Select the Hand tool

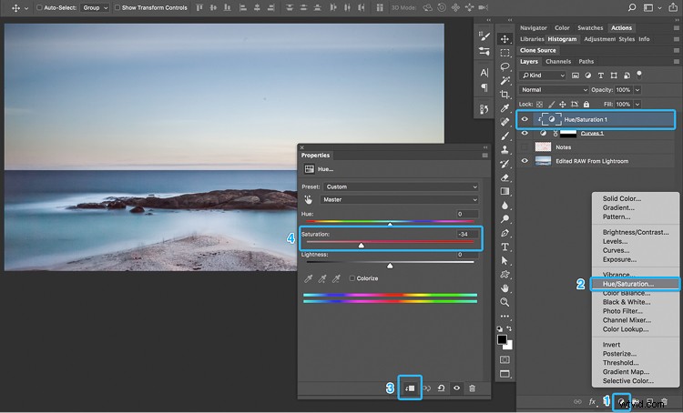point(505,288)
